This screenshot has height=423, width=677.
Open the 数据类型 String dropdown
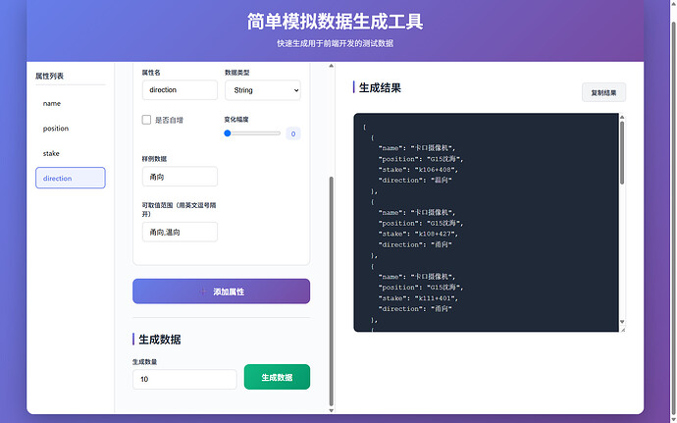[263, 90]
